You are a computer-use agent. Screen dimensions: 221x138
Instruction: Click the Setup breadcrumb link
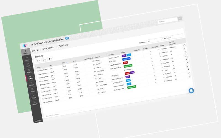click(x=35, y=50)
